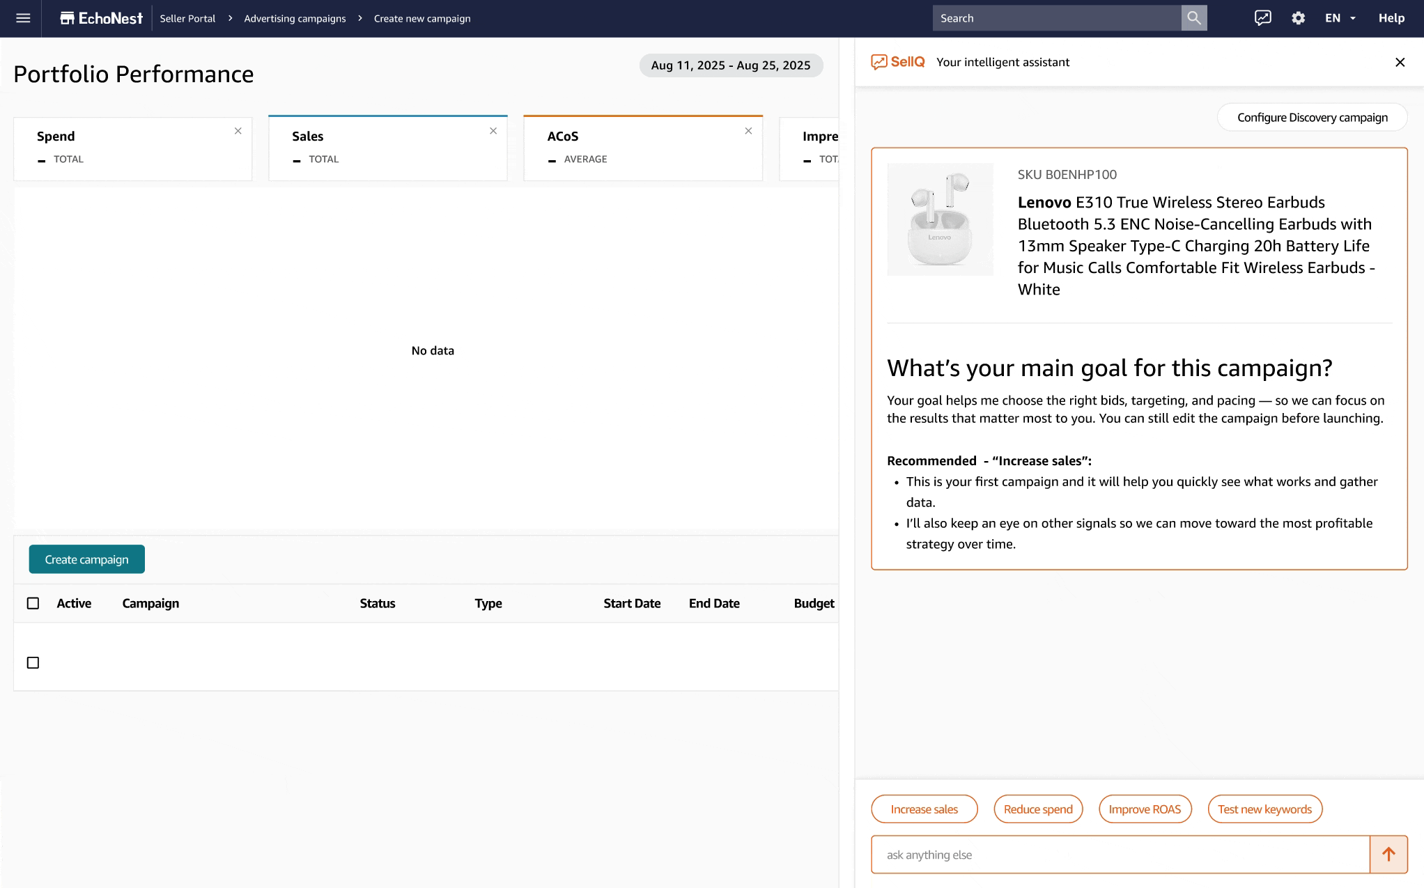Image resolution: width=1424 pixels, height=888 pixels.
Task: Close the SellQ assistant panel
Action: pyautogui.click(x=1400, y=63)
